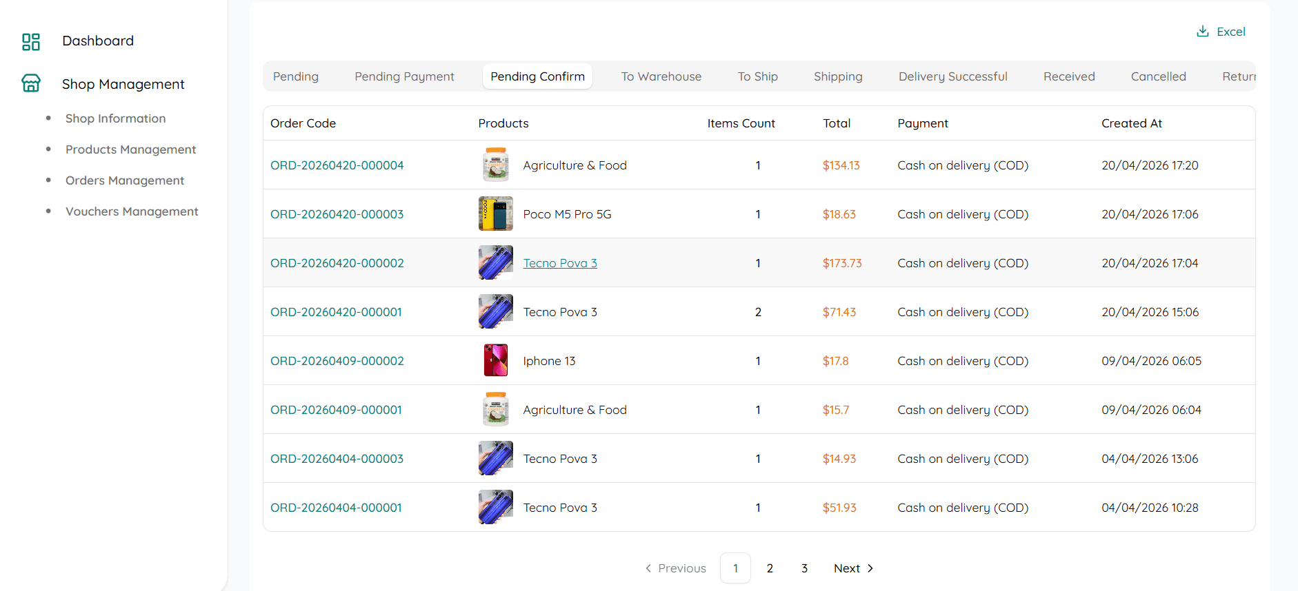Open order ORD-20260420-000004
Viewport: 1298px width, 591px height.
[x=337, y=165]
